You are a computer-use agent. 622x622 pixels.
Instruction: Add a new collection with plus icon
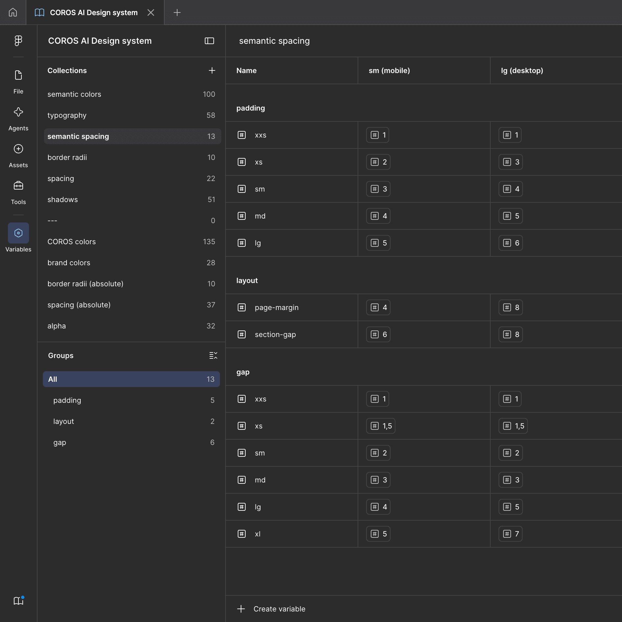(x=212, y=70)
